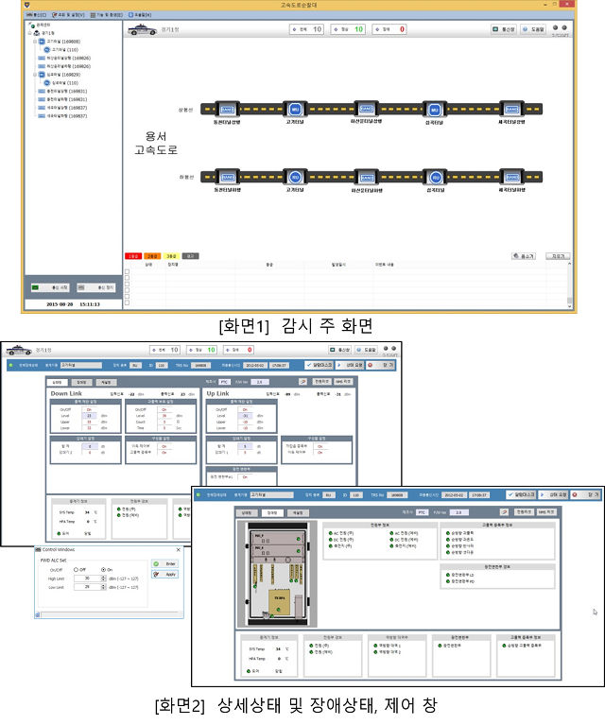Click the 지우기 clear button
Viewport: 605px width, 725px height.
[x=558, y=256]
